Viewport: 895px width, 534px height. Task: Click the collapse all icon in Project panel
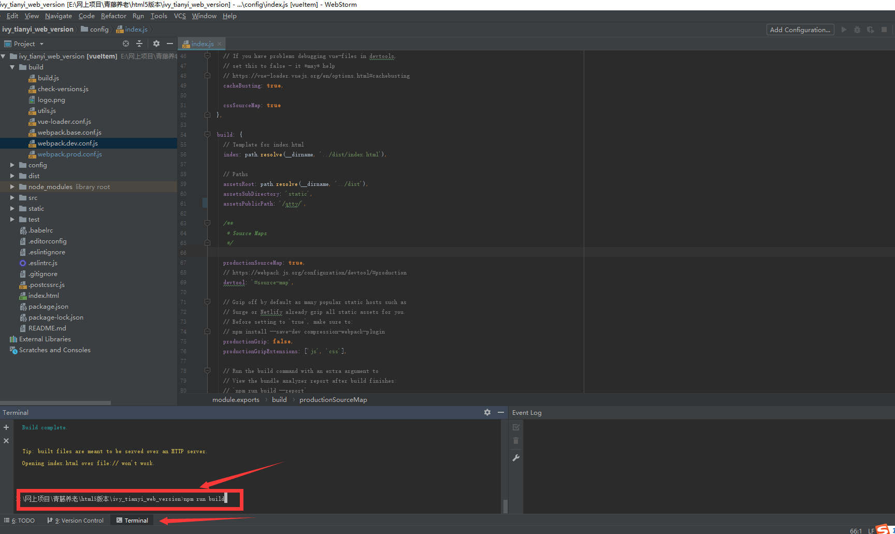(x=139, y=44)
